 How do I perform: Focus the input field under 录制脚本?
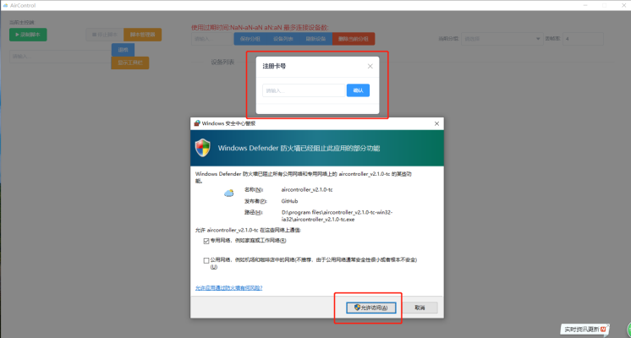click(x=60, y=57)
